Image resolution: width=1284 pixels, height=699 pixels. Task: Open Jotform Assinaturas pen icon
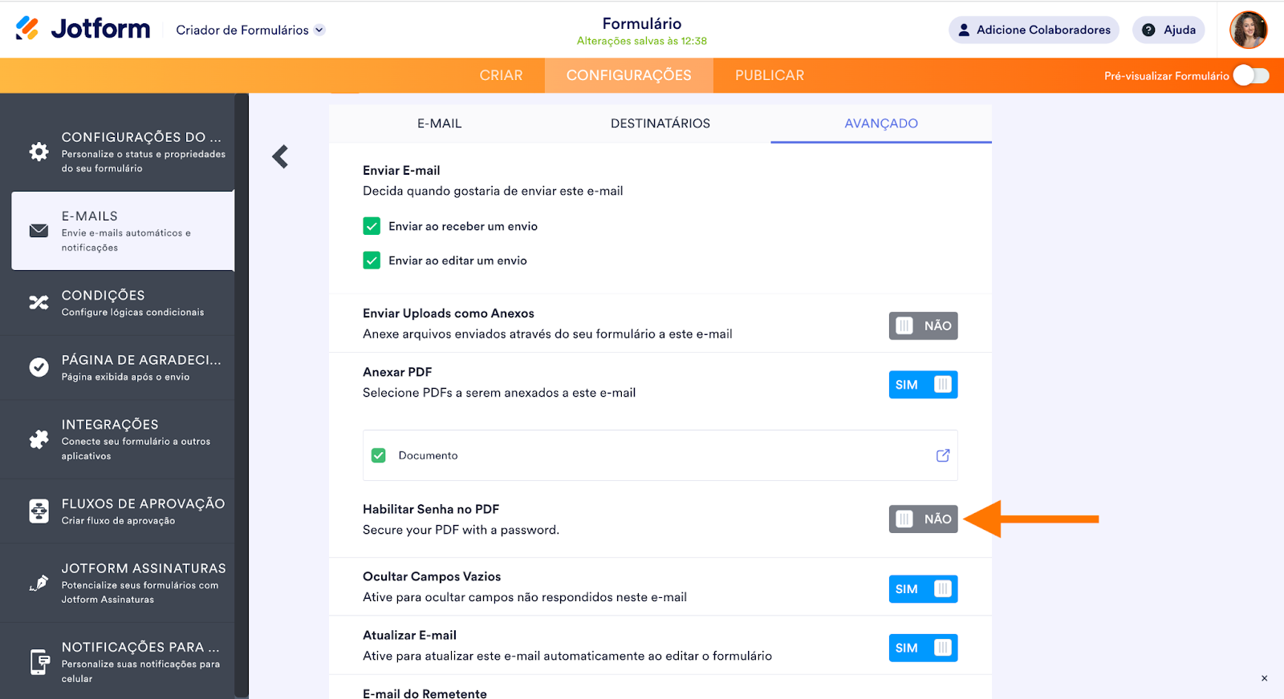point(39,583)
